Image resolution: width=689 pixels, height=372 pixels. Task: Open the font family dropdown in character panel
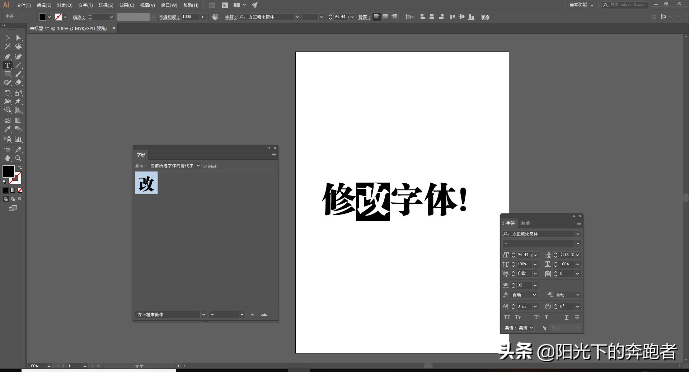pyautogui.click(x=578, y=234)
